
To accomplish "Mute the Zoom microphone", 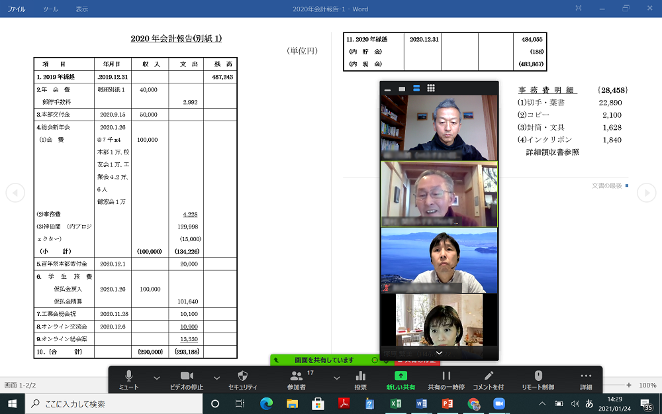I will pos(129,380).
